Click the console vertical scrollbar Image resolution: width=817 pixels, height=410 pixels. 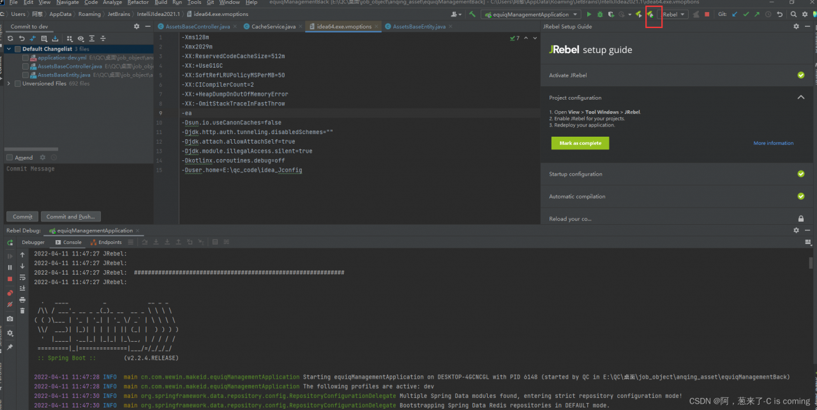(x=811, y=263)
